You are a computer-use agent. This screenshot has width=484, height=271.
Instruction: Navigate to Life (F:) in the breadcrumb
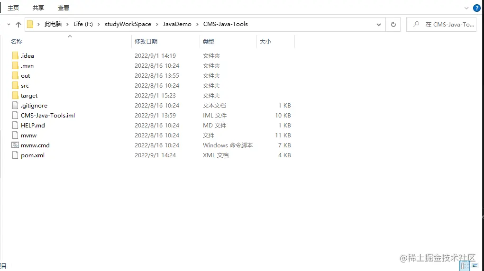click(83, 24)
